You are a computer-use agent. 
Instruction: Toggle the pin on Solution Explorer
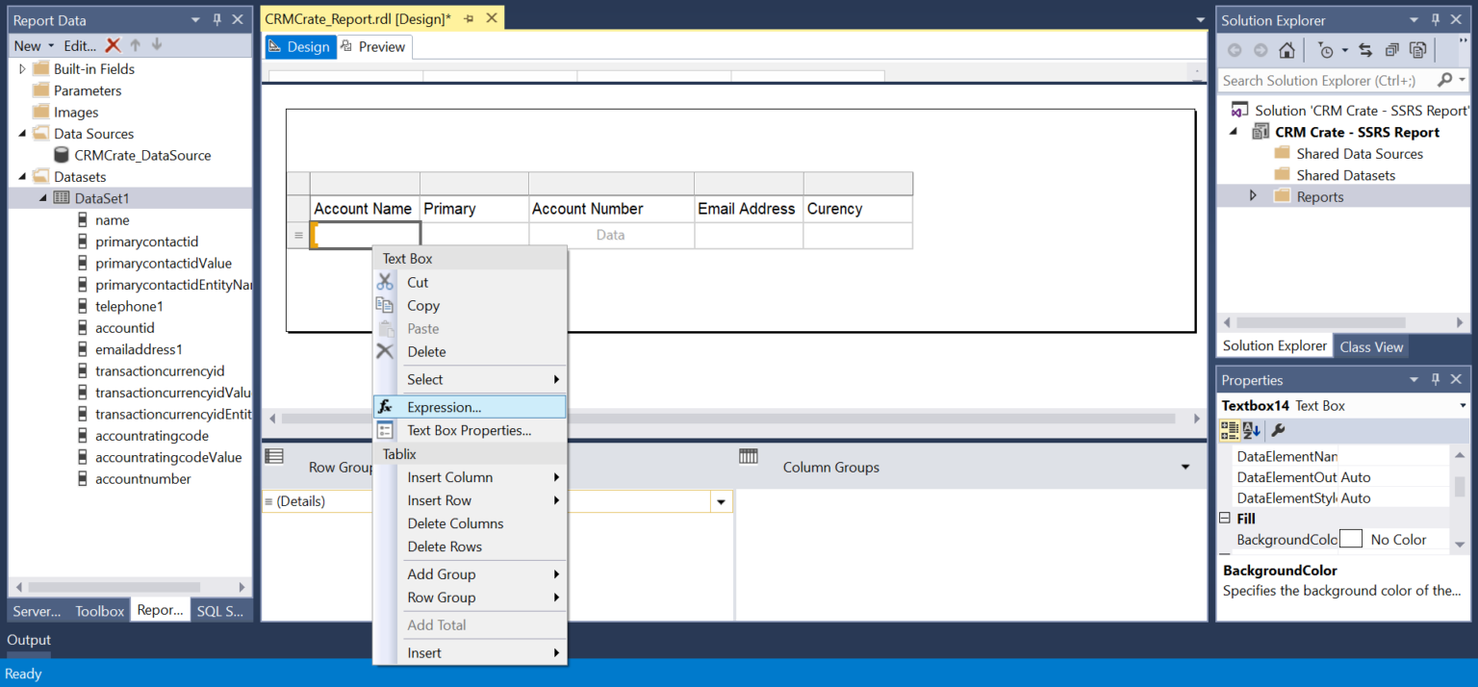[x=1435, y=19]
